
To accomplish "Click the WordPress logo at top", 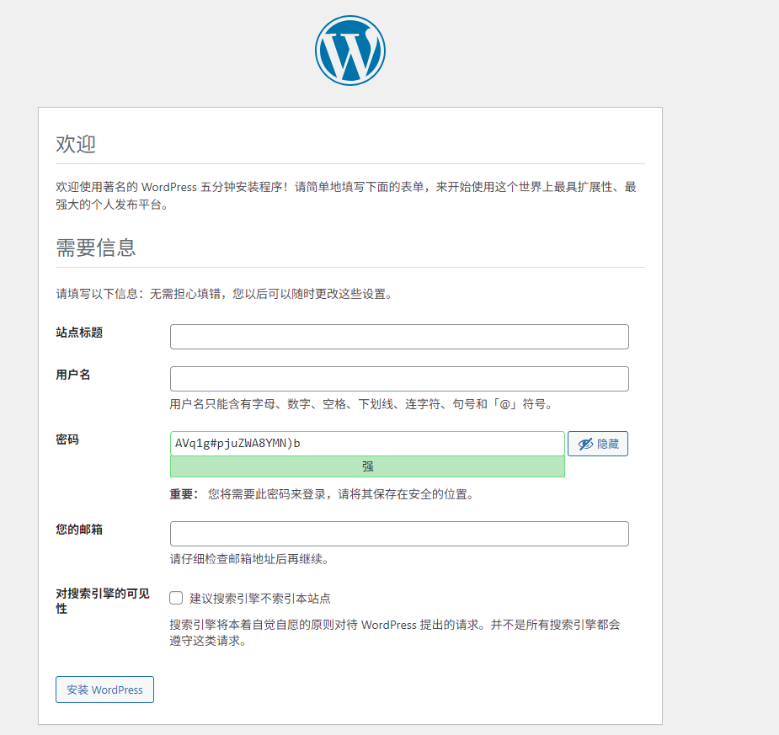I will [350, 51].
